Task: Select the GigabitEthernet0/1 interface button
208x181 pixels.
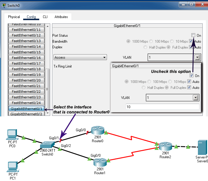Action: 26,108
